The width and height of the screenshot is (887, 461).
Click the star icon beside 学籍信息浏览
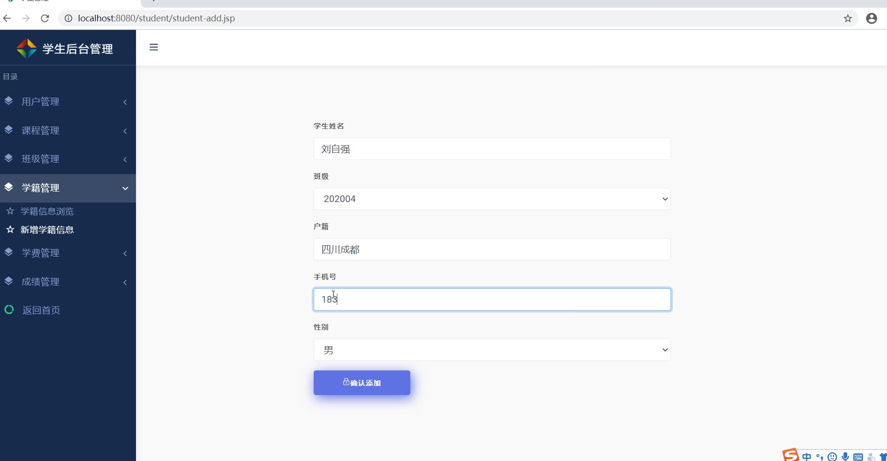tap(10, 211)
